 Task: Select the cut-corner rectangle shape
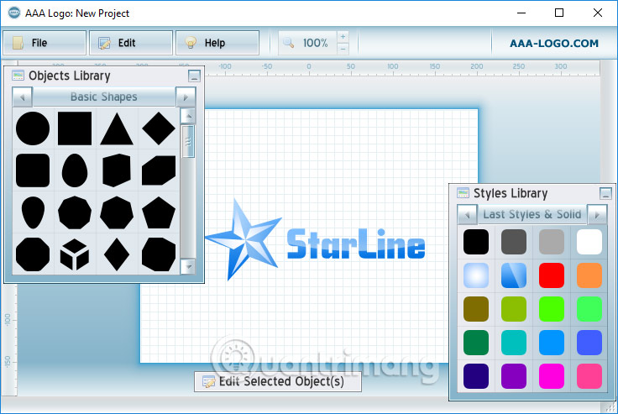click(x=159, y=170)
